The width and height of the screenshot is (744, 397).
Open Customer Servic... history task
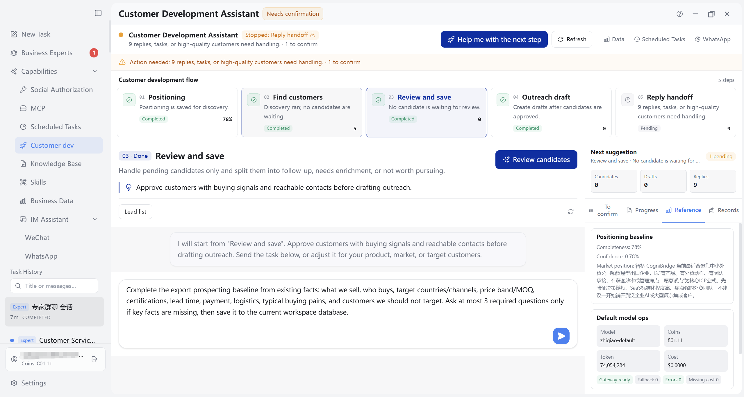54,340
